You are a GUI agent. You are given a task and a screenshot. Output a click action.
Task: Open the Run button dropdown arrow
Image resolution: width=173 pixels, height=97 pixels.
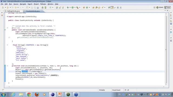75,8
